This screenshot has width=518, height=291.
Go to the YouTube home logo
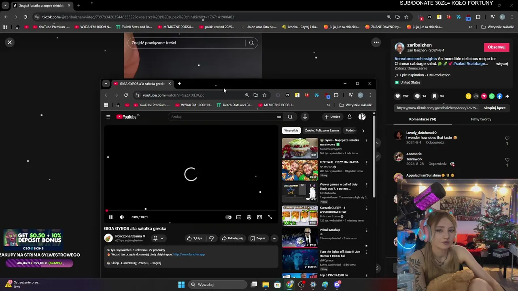tap(127, 117)
